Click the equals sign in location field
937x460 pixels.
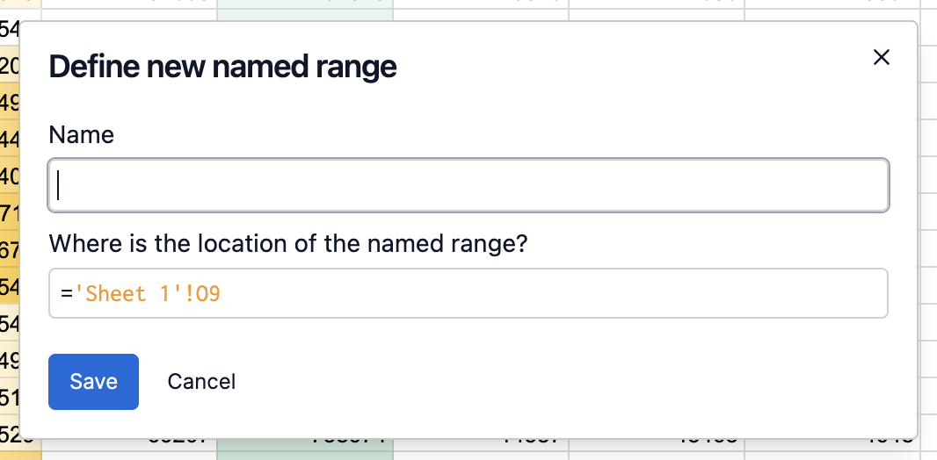click(66, 293)
